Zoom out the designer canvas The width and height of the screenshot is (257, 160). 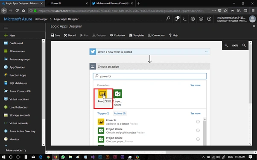coord(244,46)
